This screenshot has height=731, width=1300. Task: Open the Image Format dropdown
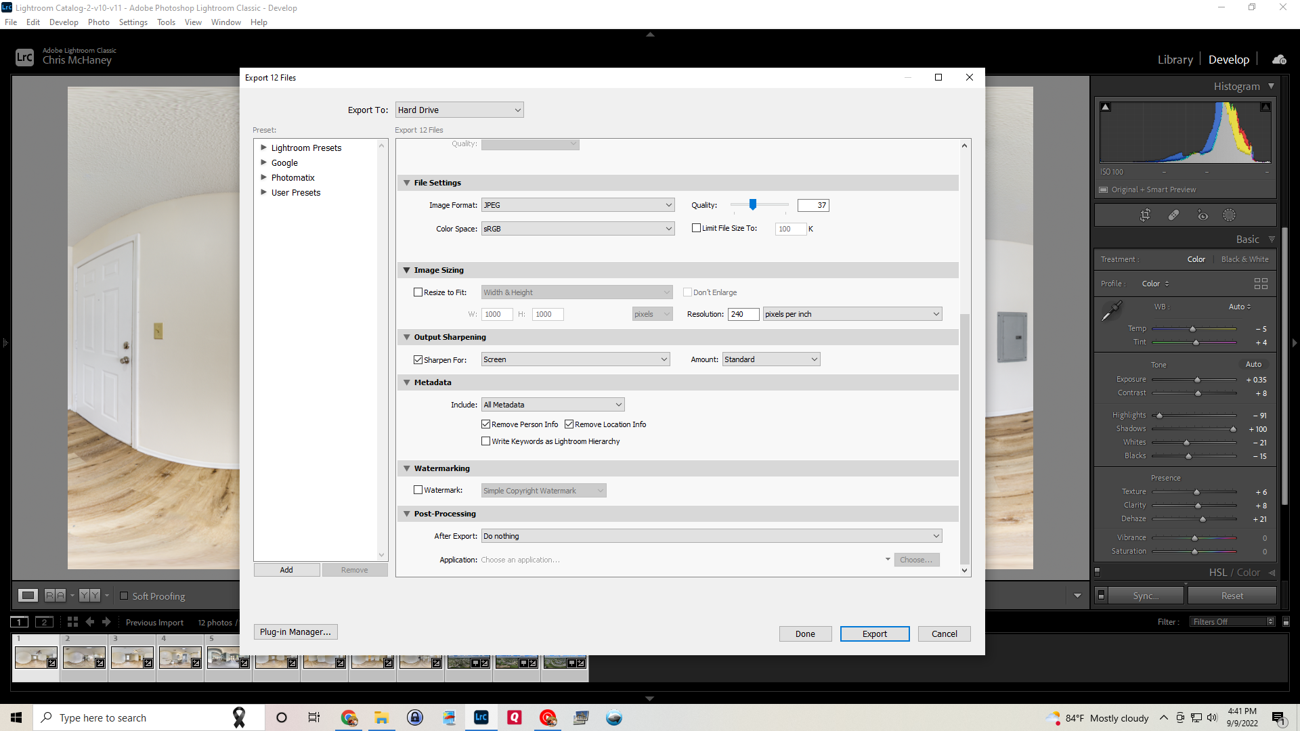point(577,204)
